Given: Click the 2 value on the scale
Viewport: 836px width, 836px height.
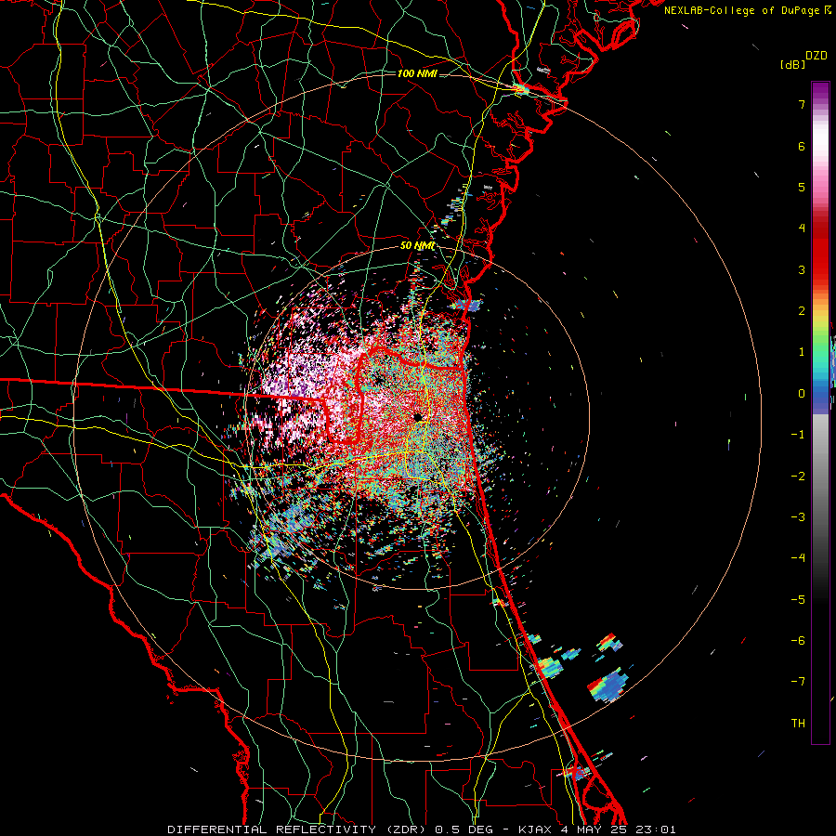Looking at the screenshot, I should [x=802, y=311].
